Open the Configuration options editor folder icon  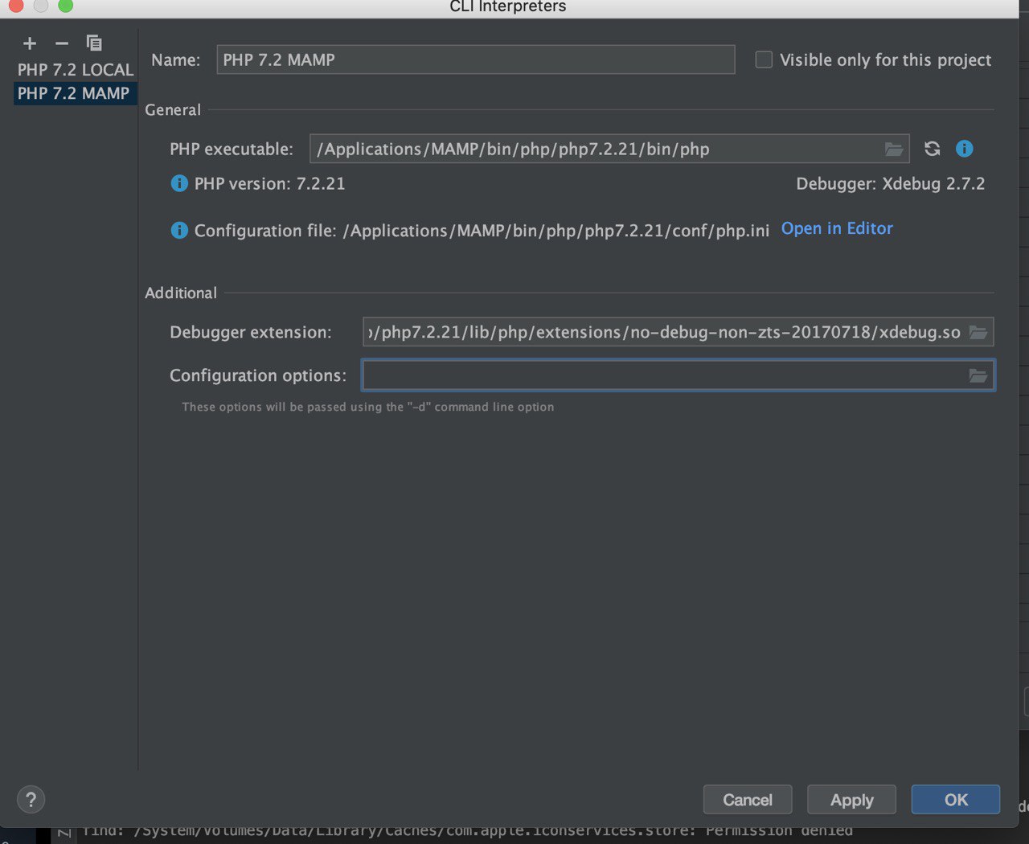(x=978, y=375)
